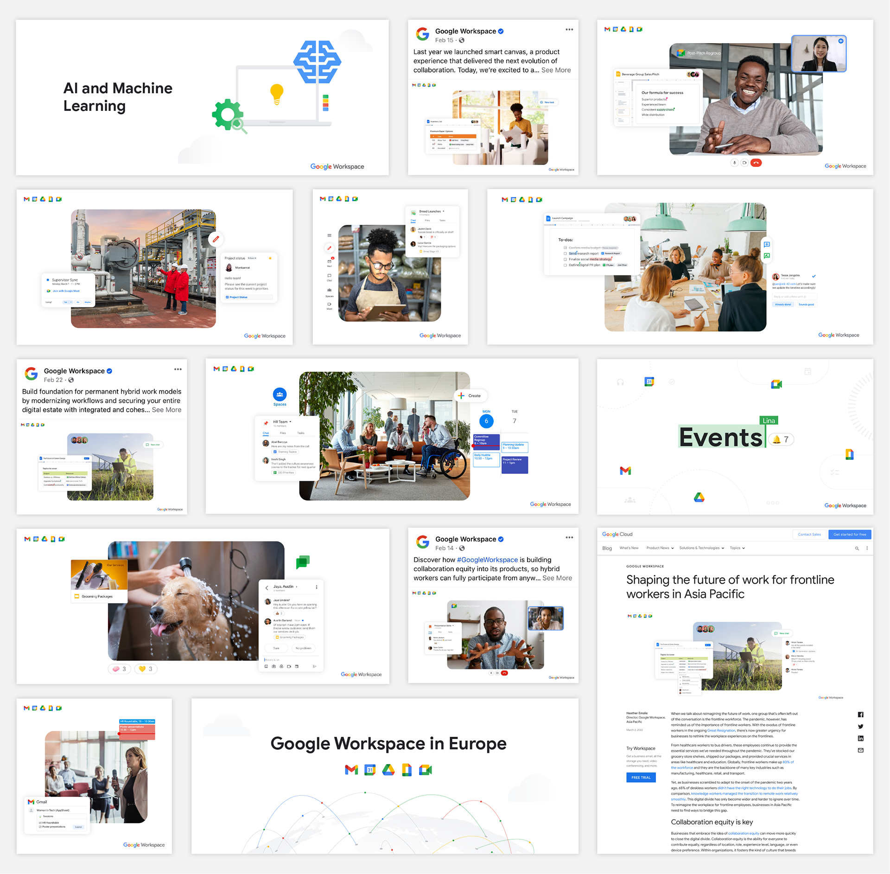Viewport: 890px width, 874px height.
Task: Expand the Product News dropdown
Action: [660, 548]
